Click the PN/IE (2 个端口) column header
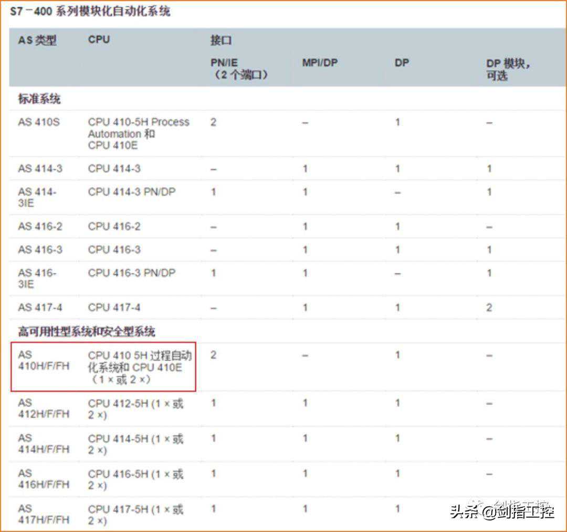This screenshot has height=532, width=567. 239,69
